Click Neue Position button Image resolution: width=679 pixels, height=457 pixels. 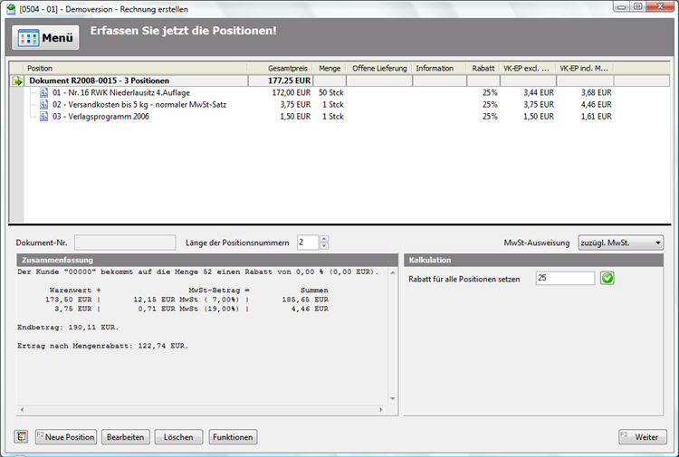point(66,437)
